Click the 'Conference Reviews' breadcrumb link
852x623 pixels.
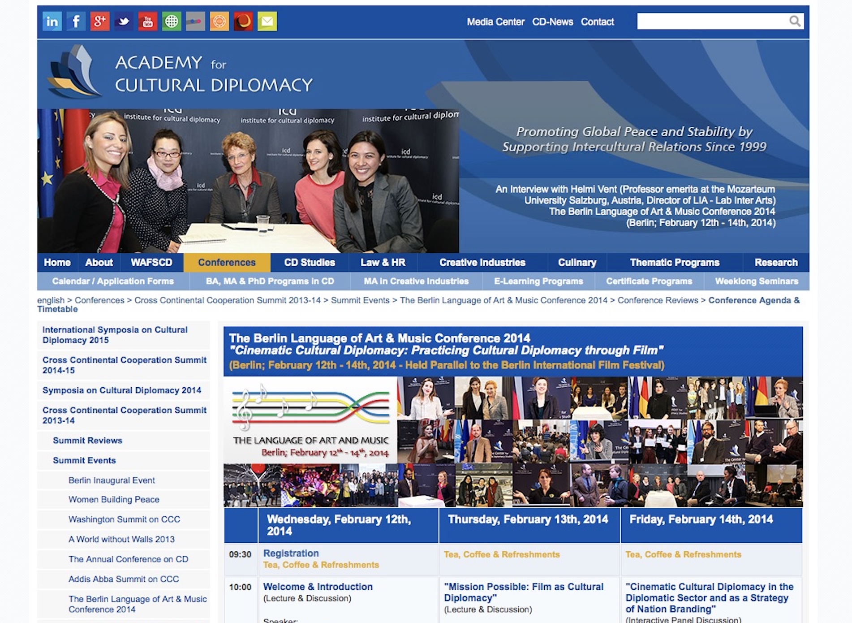pos(658,300)
